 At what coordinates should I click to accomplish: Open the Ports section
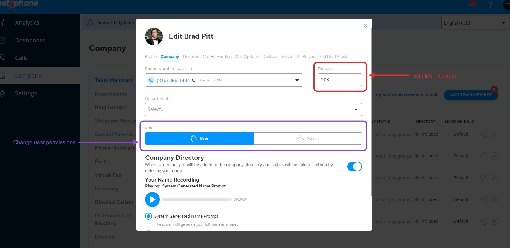click(x=101, y=162)
